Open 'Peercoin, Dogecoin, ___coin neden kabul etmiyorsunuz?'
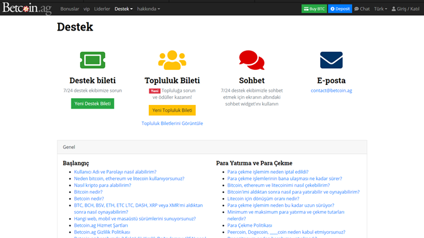 [x=286, y=232]
